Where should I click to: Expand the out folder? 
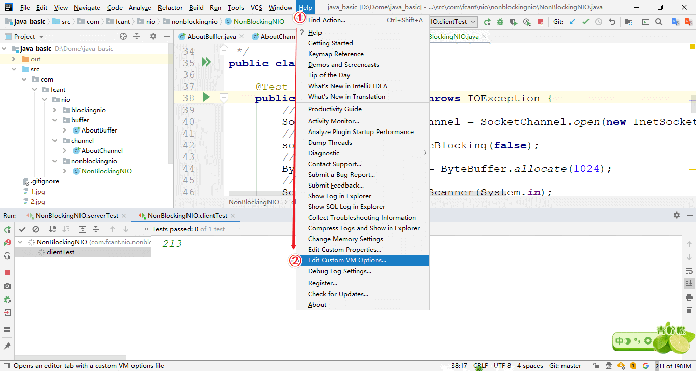[x=14, y=59]
